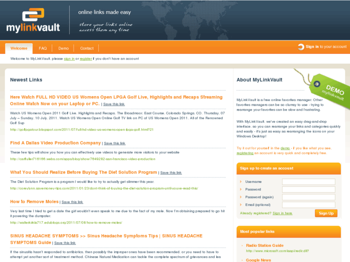Click the Sign Up button
This screenshot has width=350, height=262.
[x=326, y=213]
